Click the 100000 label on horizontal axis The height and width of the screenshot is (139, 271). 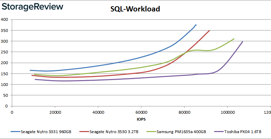pos(227,112)
